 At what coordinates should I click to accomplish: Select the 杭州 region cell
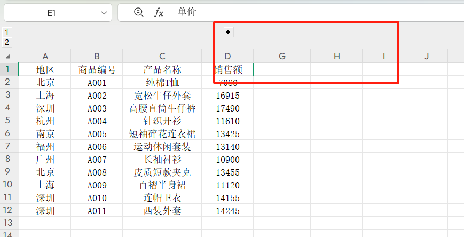click(45, 121)
